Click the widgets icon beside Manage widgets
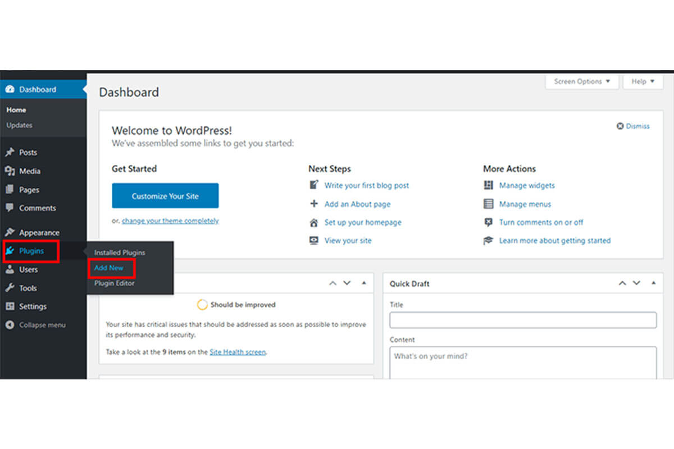The width and height of the screenshot is (674, 449). (x=489, y=185)
